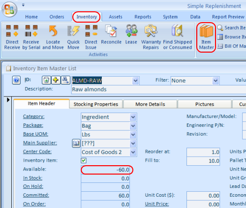This screenshot has width=246, height=208.
Task: Switch to the Home ribbon tab
Action: (x=31, y=17)
